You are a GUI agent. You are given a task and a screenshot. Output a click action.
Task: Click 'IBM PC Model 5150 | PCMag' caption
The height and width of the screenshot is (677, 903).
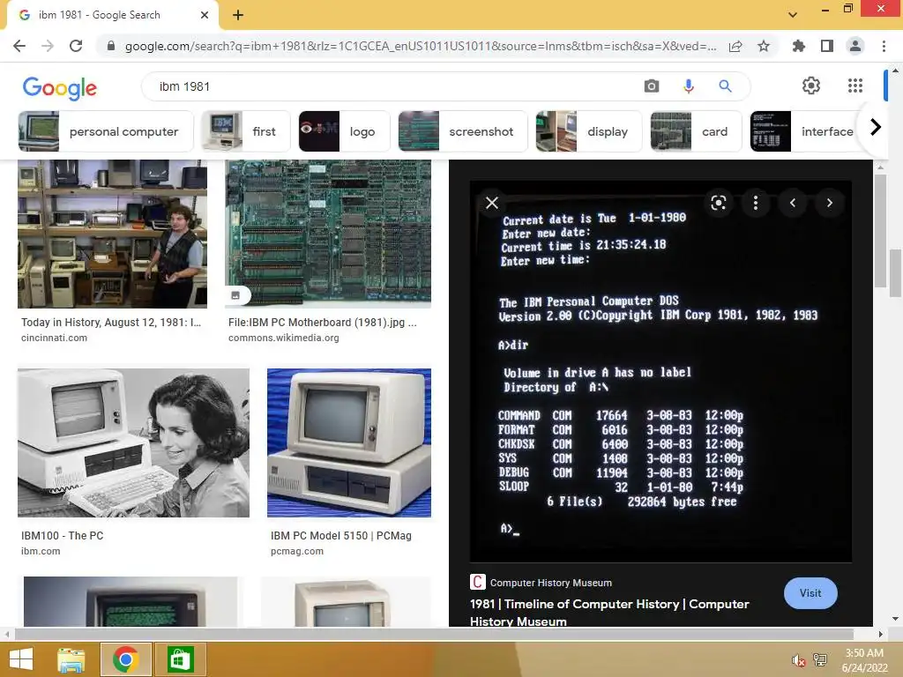[341, 535]
